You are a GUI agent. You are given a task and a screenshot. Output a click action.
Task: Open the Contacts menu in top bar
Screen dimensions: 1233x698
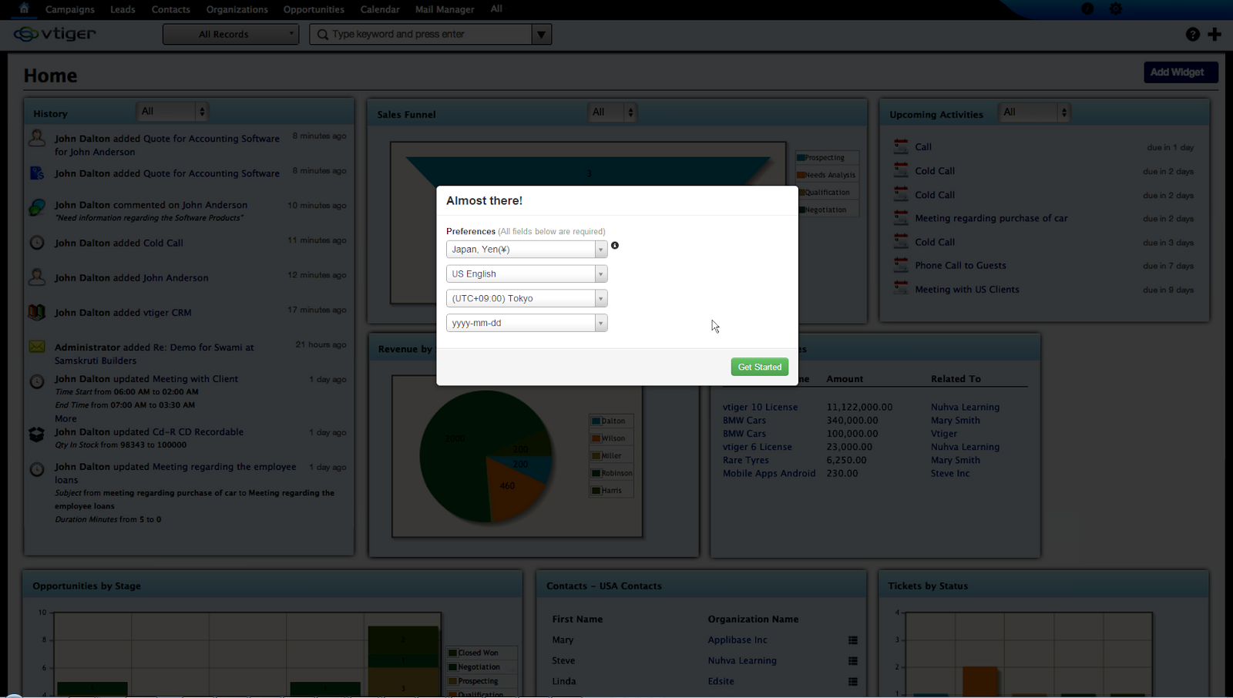click(171, 9)
